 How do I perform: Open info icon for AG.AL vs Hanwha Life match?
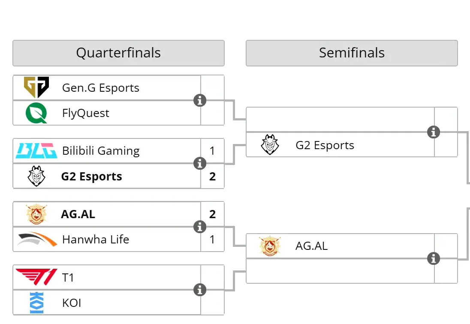(x=200, y=227)
